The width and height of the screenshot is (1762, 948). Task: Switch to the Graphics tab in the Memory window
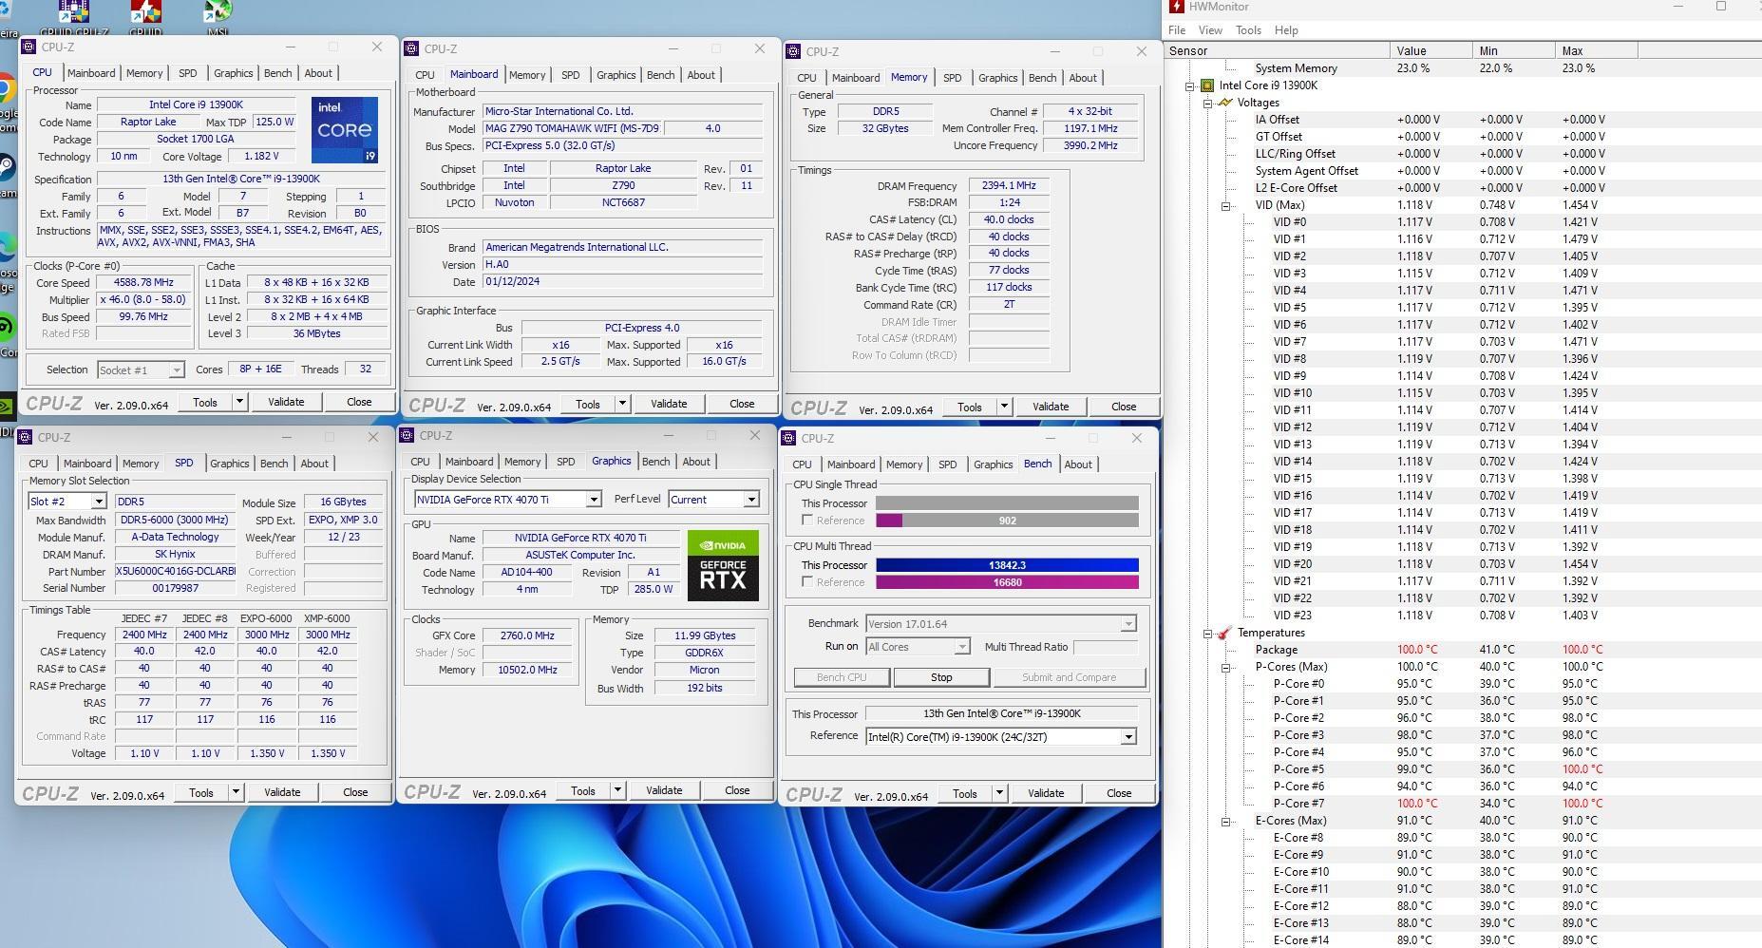tap(997, 78)
